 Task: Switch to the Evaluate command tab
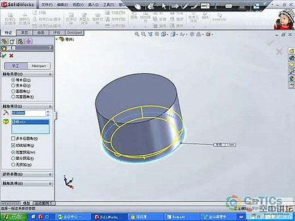coord(57,32)
